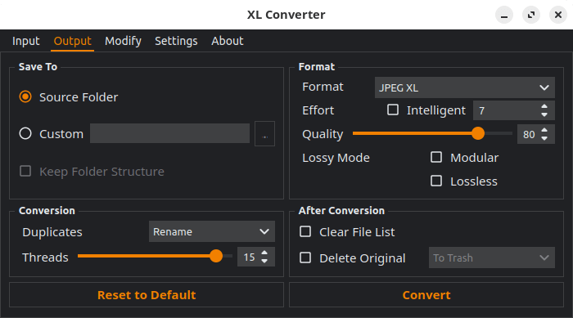Screen dimensions: 573x318
Task: Close the XL Converter window
Action: point(558,15)
